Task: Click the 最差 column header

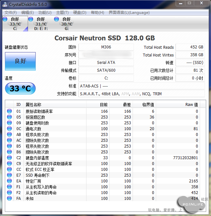Action: 121,105
